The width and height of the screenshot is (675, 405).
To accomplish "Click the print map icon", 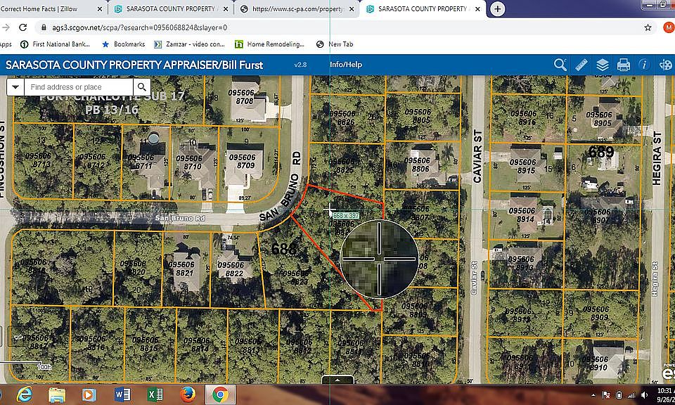I will point(623,65).
